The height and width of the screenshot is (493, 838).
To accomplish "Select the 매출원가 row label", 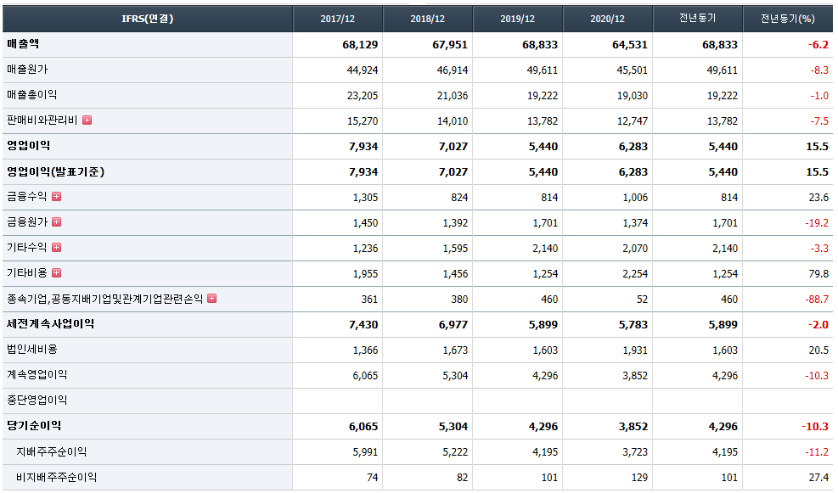I will pyautogui.click(x=27, y=70).
